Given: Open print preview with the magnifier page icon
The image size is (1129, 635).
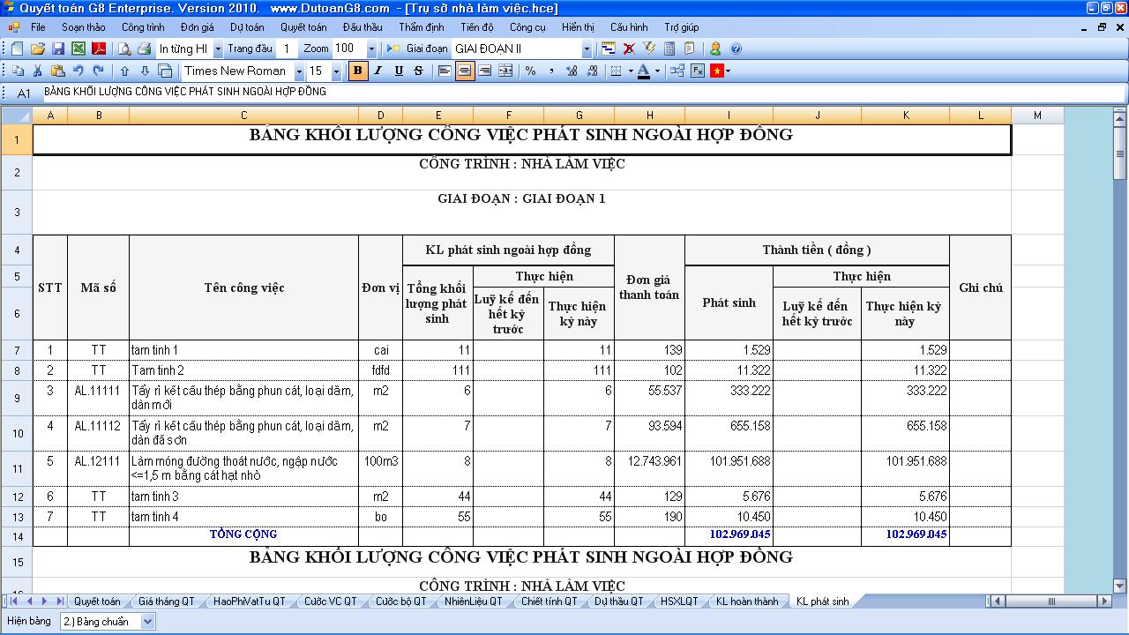Looking at the screenshot, I should point(124,49).
